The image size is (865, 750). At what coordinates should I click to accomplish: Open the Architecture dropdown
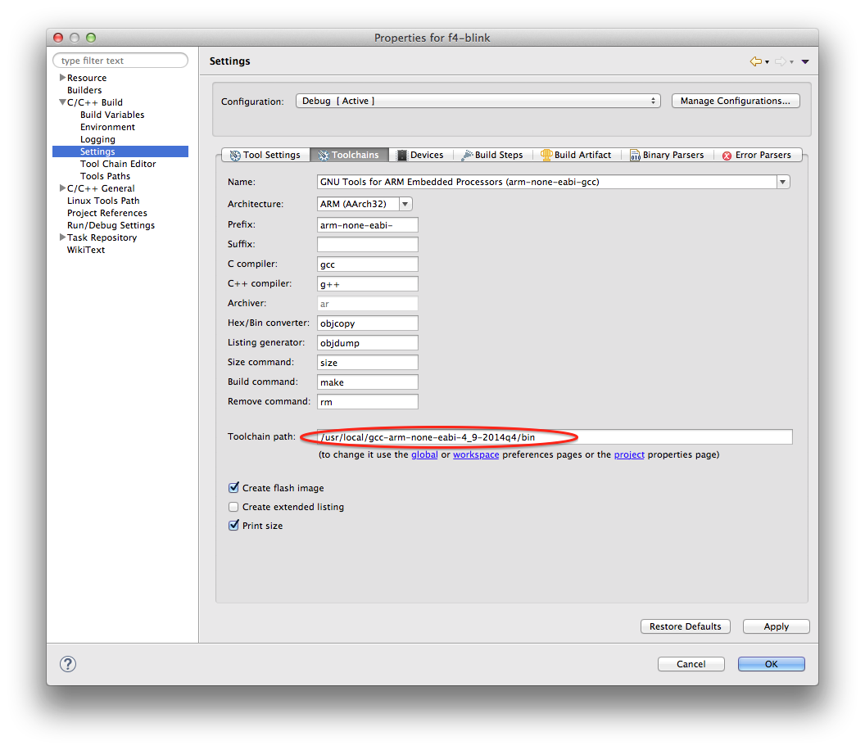point(405,204)
